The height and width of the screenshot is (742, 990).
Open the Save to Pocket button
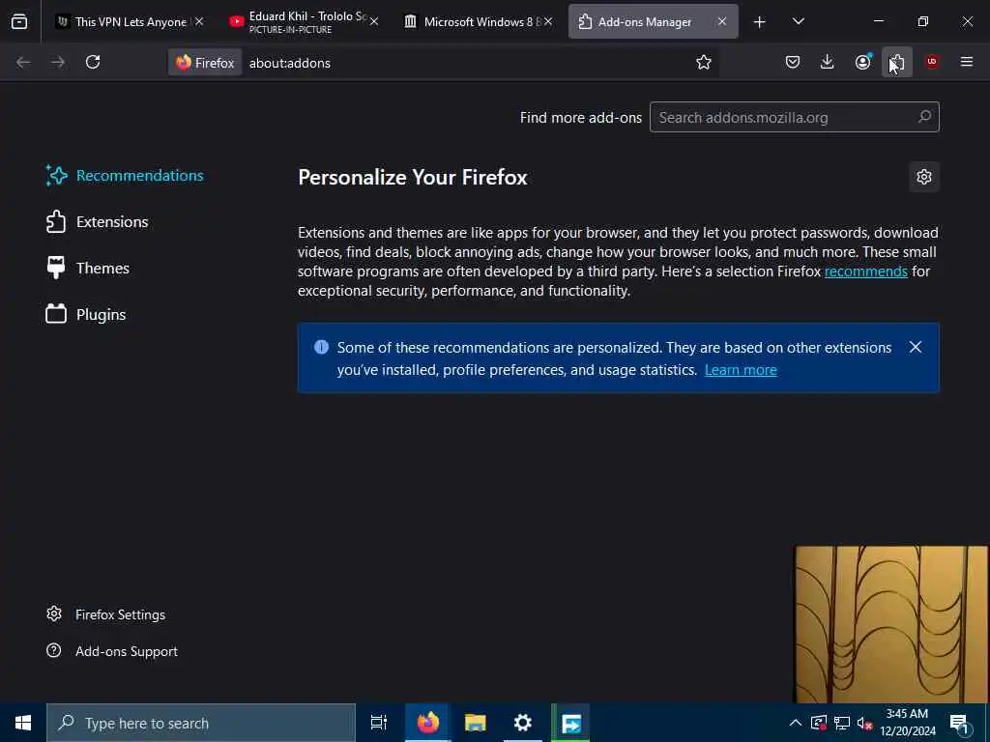793,62
